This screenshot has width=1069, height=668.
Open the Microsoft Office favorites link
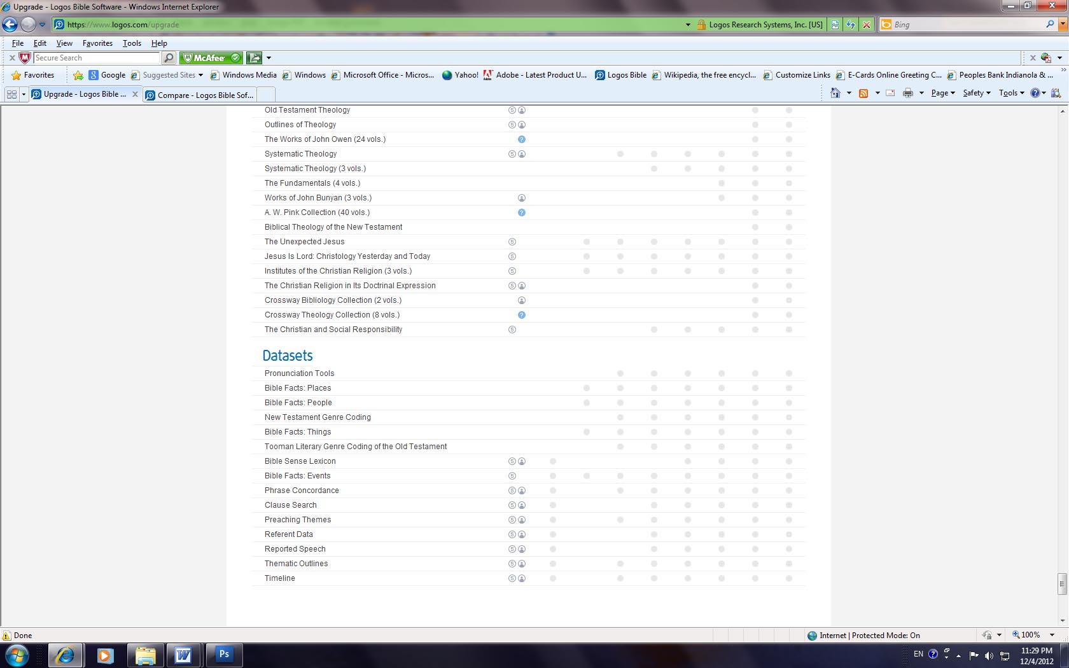(382, 75)
